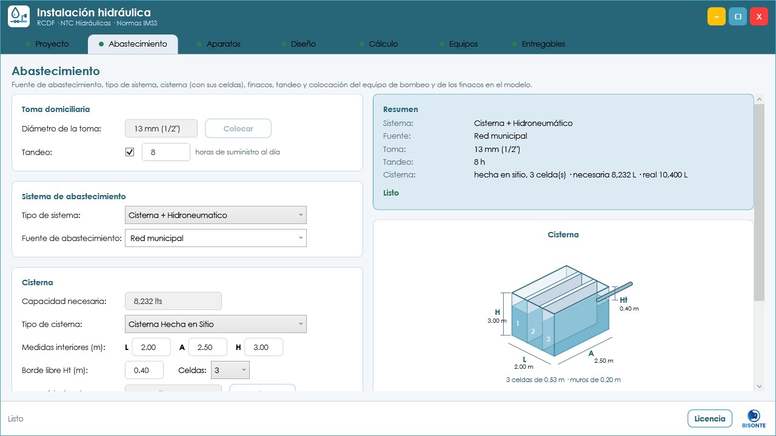Switch to the Cálculo tab
This screenshot has height=436, width=776.
point(379,44)
